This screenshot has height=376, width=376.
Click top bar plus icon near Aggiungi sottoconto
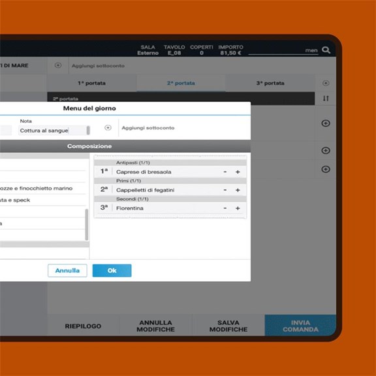(x=58, y=65)
